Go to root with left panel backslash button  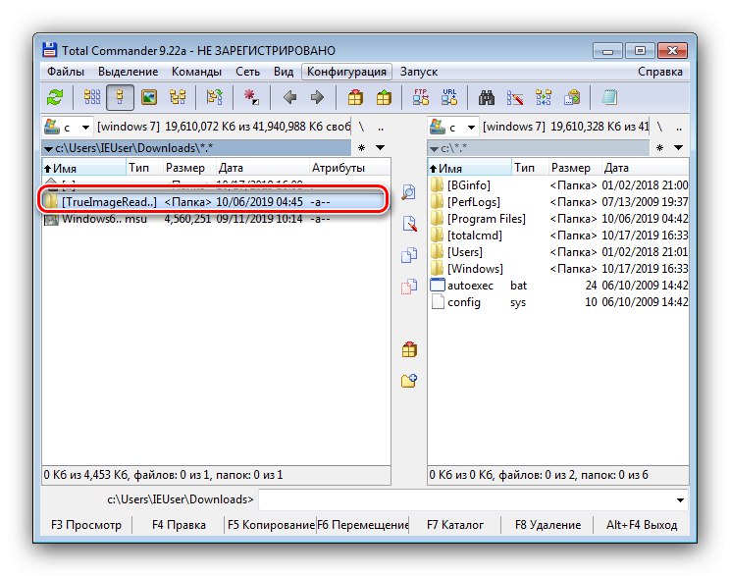(361, 127)
